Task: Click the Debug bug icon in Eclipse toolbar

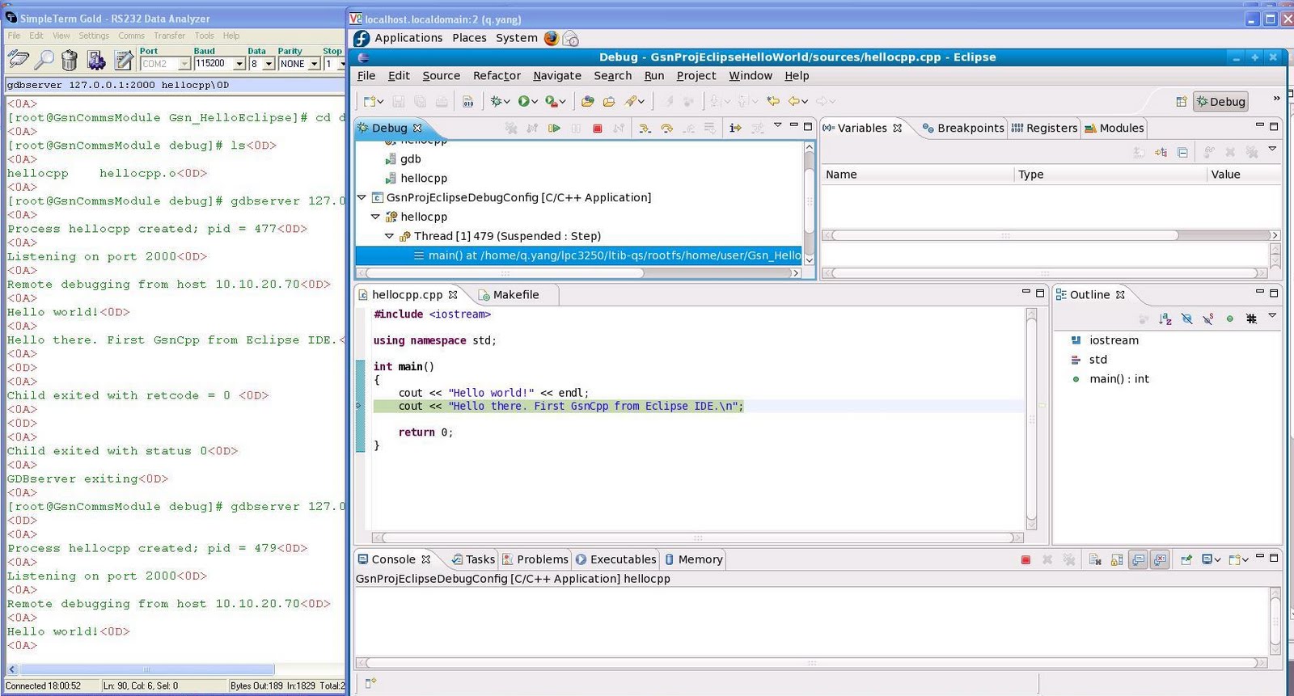Action: (x=497, y=101)
